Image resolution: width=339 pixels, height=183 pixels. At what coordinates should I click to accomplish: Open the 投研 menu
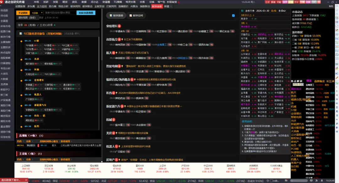tap(46, 2)
